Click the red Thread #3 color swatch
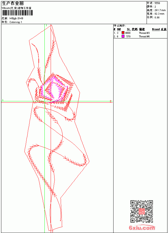The width and height of the screenshot is (168, 233). [x=123, y=33]
